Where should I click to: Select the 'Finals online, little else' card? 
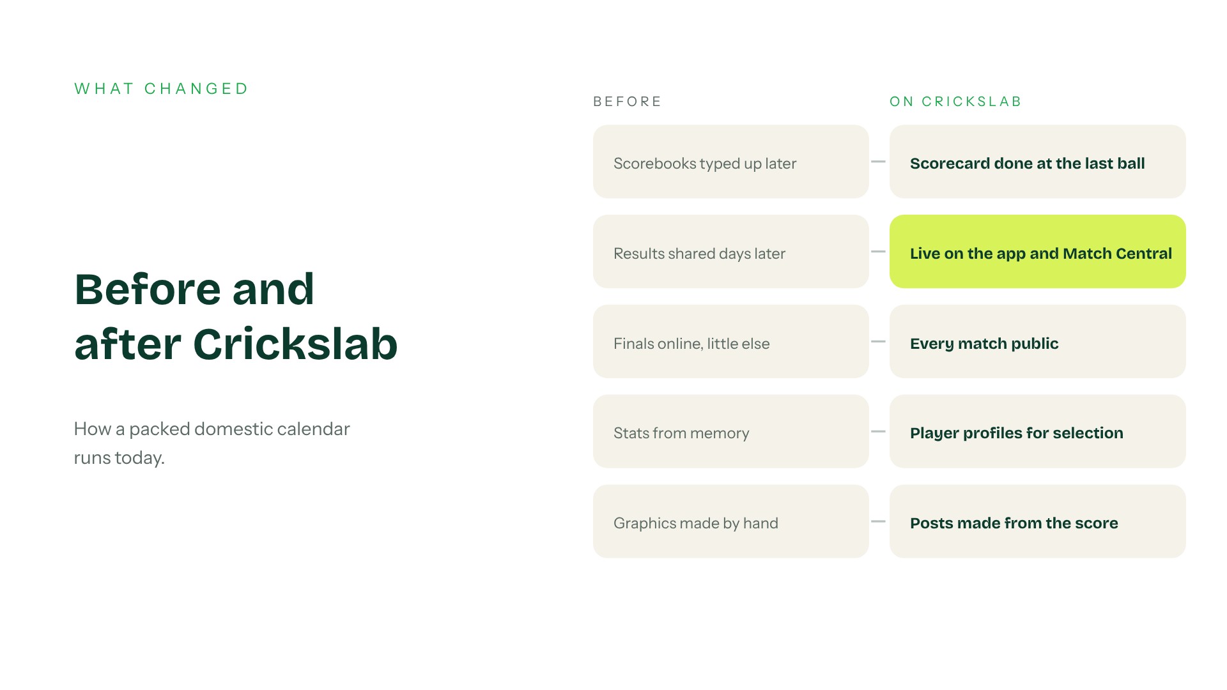click(730, 342)
